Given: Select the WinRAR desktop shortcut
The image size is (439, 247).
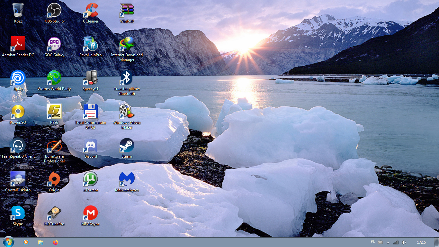Looking at the screenshot, I should [127, 10].
